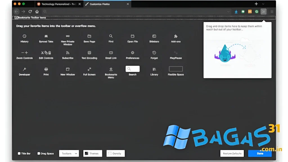
Task: Enable the Title Bar checkbox
Action: pyautogui.click(x=19, y=154)
